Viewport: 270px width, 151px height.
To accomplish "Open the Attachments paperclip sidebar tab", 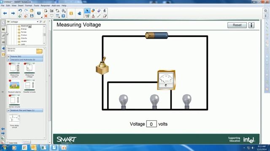I will (x=3, y=36).
